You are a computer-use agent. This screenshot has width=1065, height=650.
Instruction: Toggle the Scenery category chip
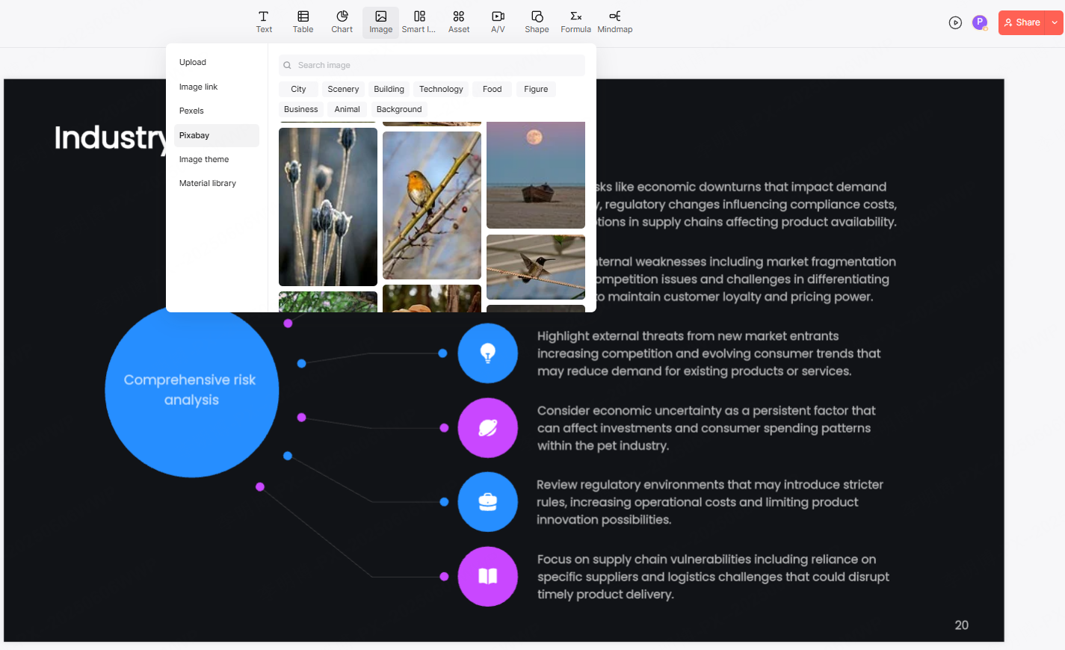click(343, 89)
